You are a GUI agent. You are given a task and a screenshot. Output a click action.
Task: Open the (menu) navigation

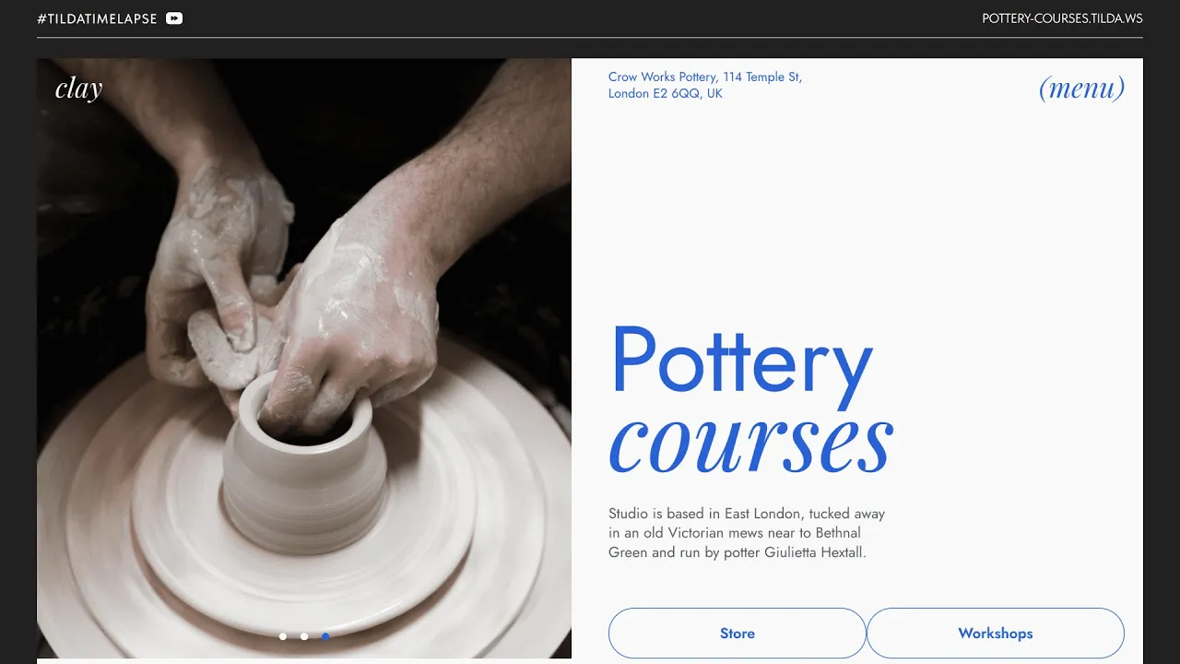point(1081,88)
